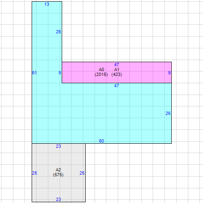Click the 60 dimension label
The image size is (203, 203).
(x=101, y=141)
